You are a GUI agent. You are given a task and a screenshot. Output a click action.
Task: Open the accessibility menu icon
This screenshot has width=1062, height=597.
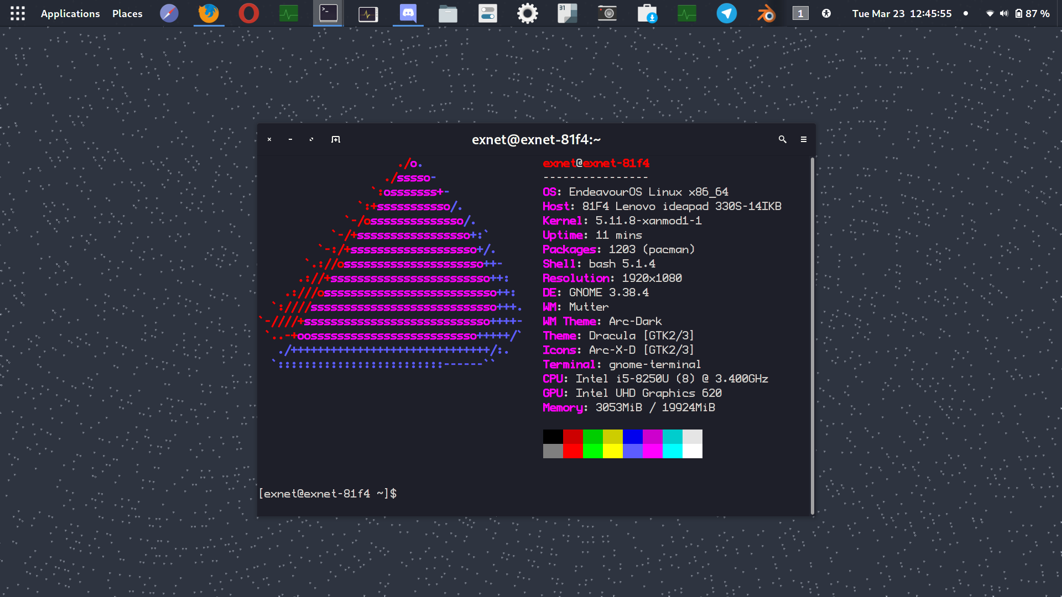pyautogui.click(x=826, y=13)
